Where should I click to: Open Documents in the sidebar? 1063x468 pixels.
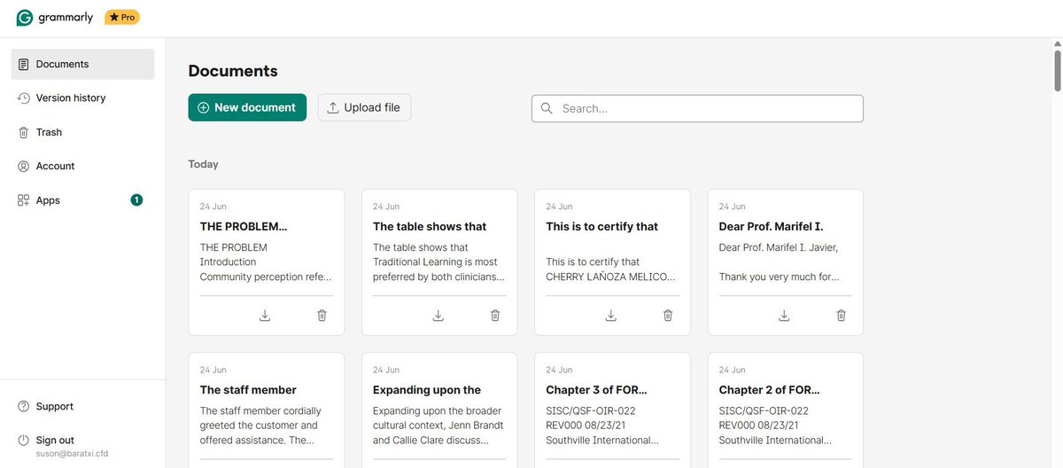(82, 64)
